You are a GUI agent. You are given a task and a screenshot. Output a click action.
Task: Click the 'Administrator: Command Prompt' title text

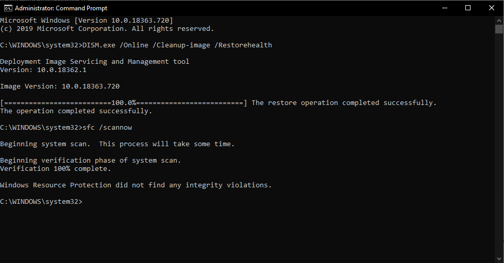(61, 8)
